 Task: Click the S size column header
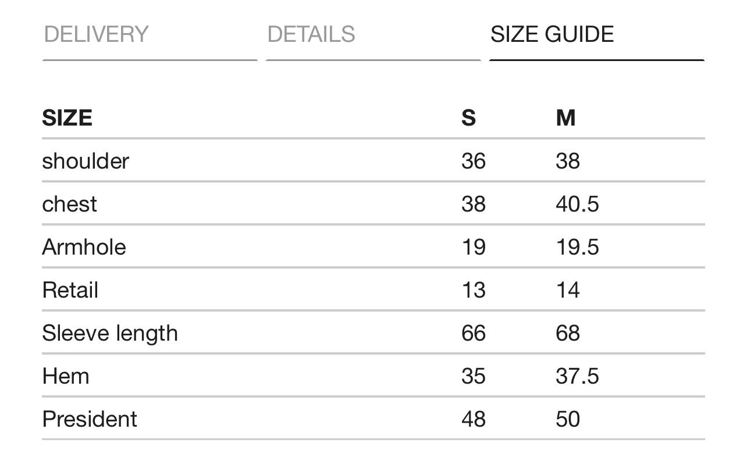(x=468, y=118)
